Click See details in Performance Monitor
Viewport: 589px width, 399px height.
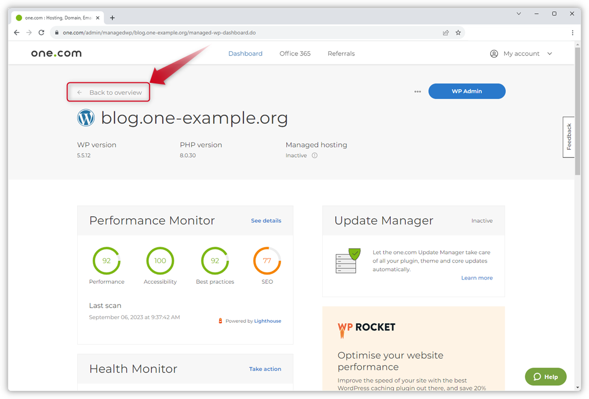point(266,220)
